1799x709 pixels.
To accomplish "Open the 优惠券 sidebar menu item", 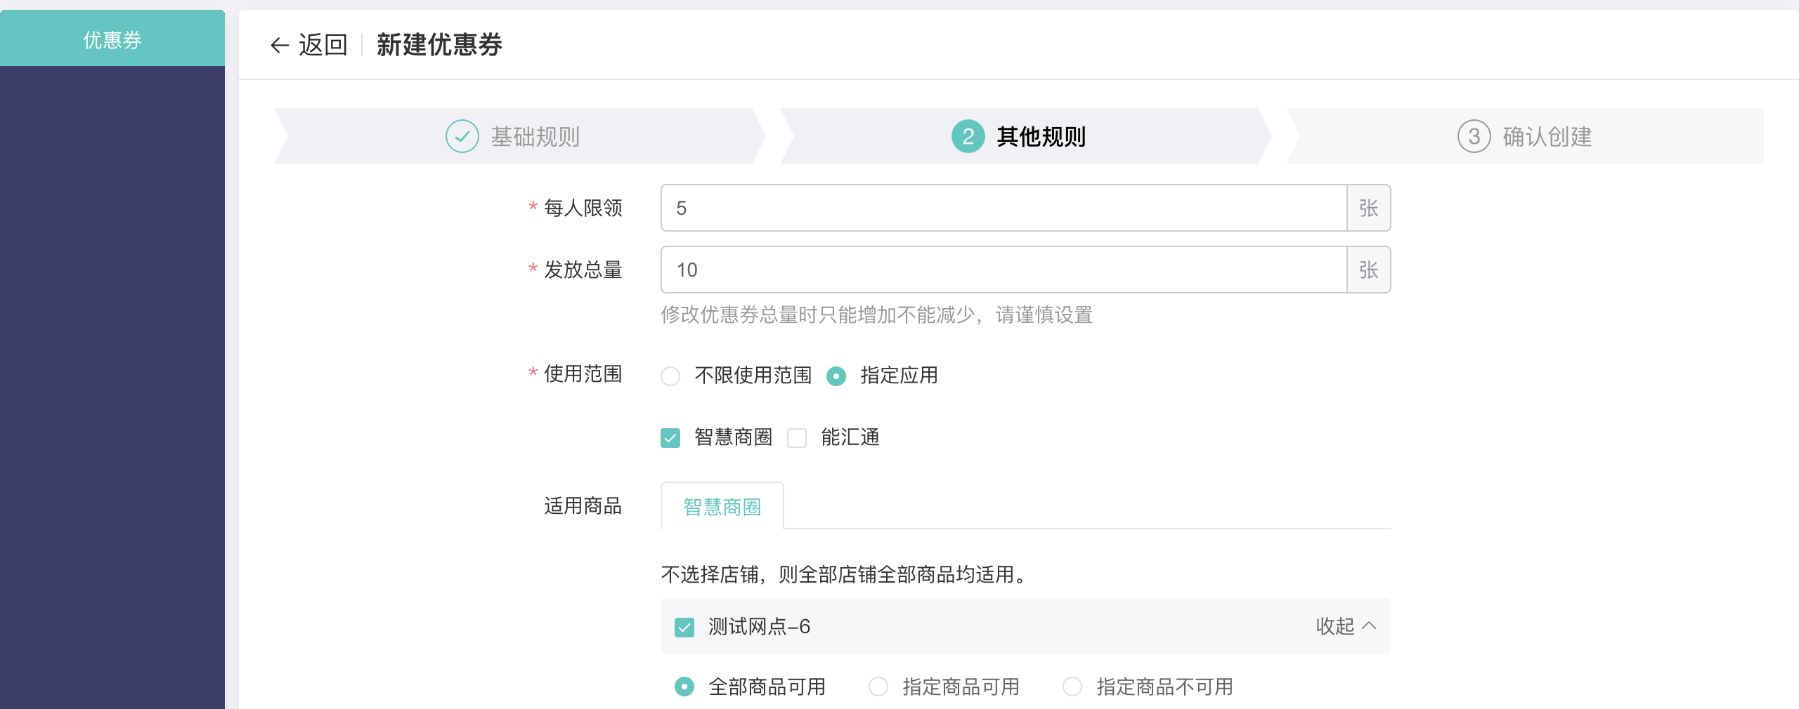I will [112, 39].
